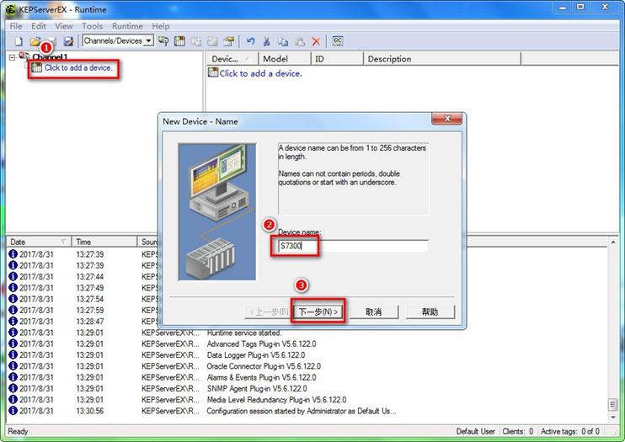Click the ID column header

pos(337,59)
